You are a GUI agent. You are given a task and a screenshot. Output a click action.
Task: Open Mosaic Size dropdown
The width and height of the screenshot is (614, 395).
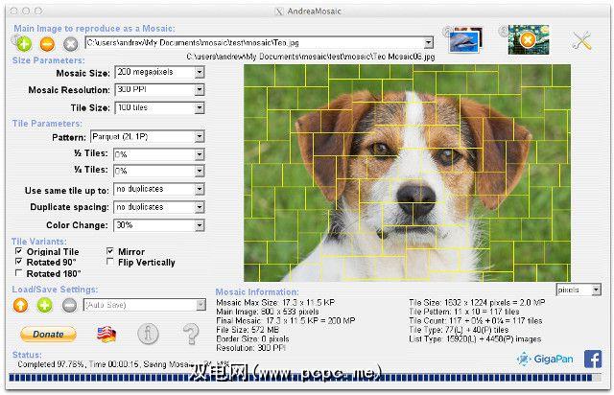(200, 72)
